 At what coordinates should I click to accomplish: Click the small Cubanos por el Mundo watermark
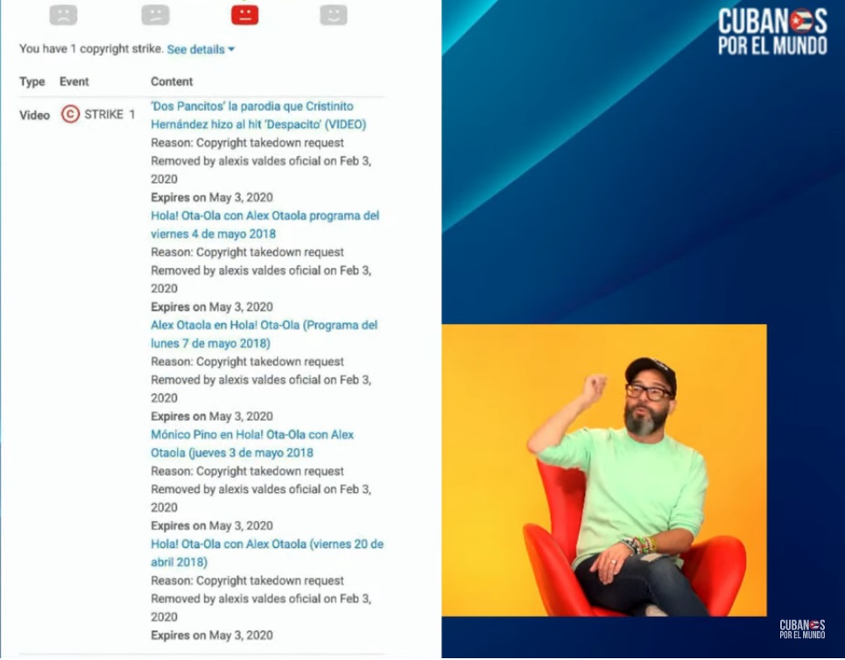[802, 628]
